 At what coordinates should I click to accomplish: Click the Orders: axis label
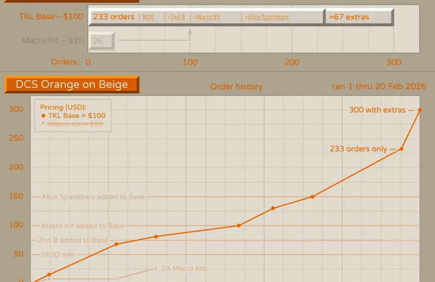65,62
